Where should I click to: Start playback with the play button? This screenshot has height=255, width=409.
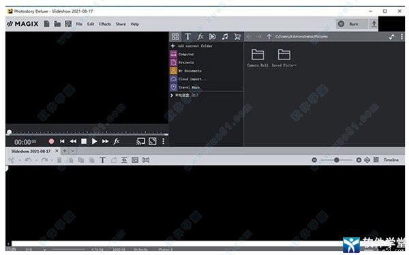coord(95,141)
